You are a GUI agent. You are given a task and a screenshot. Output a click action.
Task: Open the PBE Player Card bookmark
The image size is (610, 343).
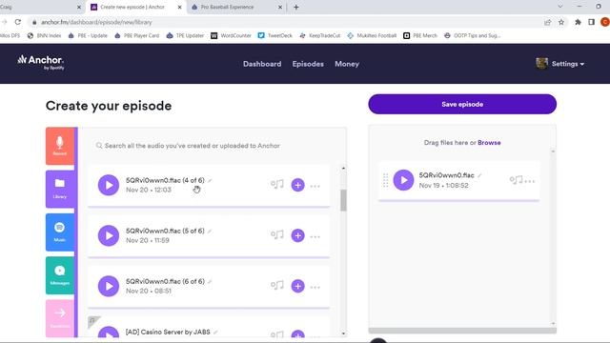136,35
